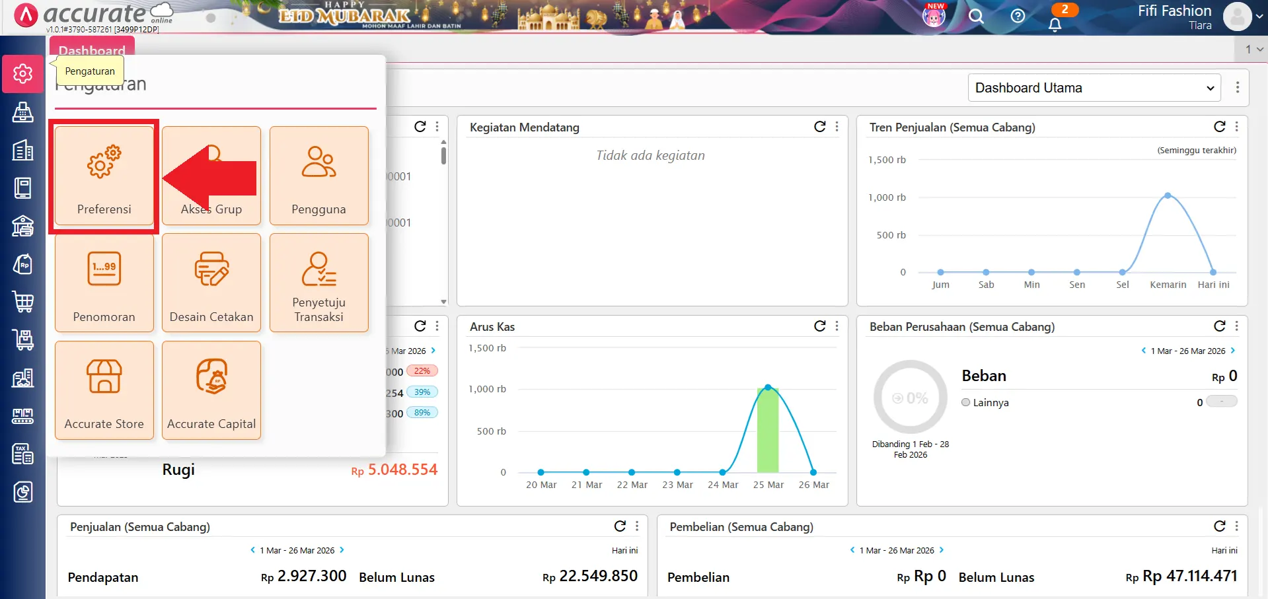Open the Penyetuju Transaksi tile
The image size is (1268, 599).
(x=318, y=283)
